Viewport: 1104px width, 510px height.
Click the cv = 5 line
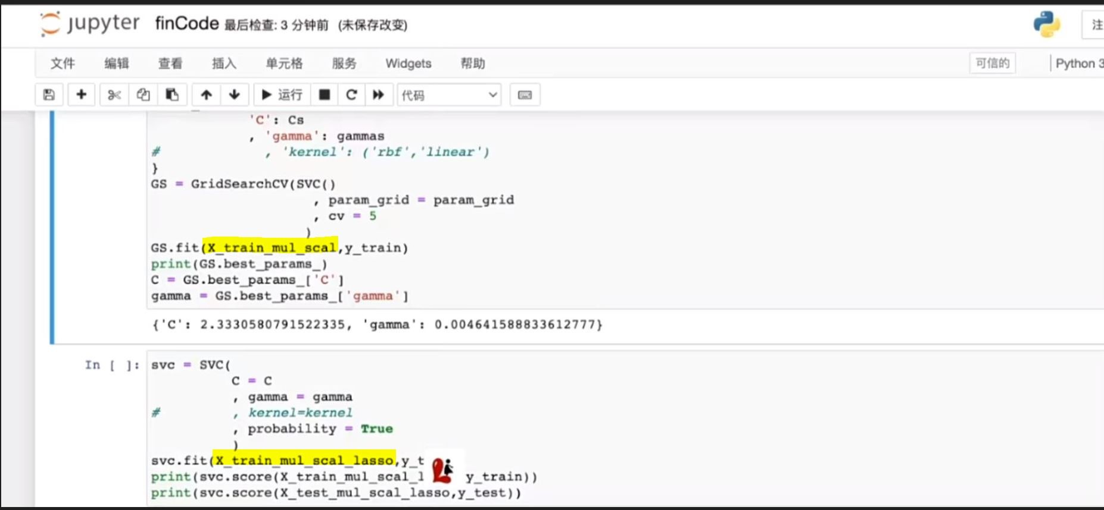pos(345,216)
